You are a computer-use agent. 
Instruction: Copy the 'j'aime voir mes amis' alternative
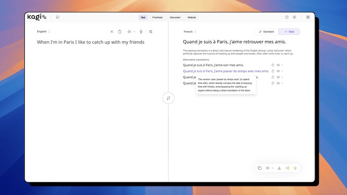273,65
